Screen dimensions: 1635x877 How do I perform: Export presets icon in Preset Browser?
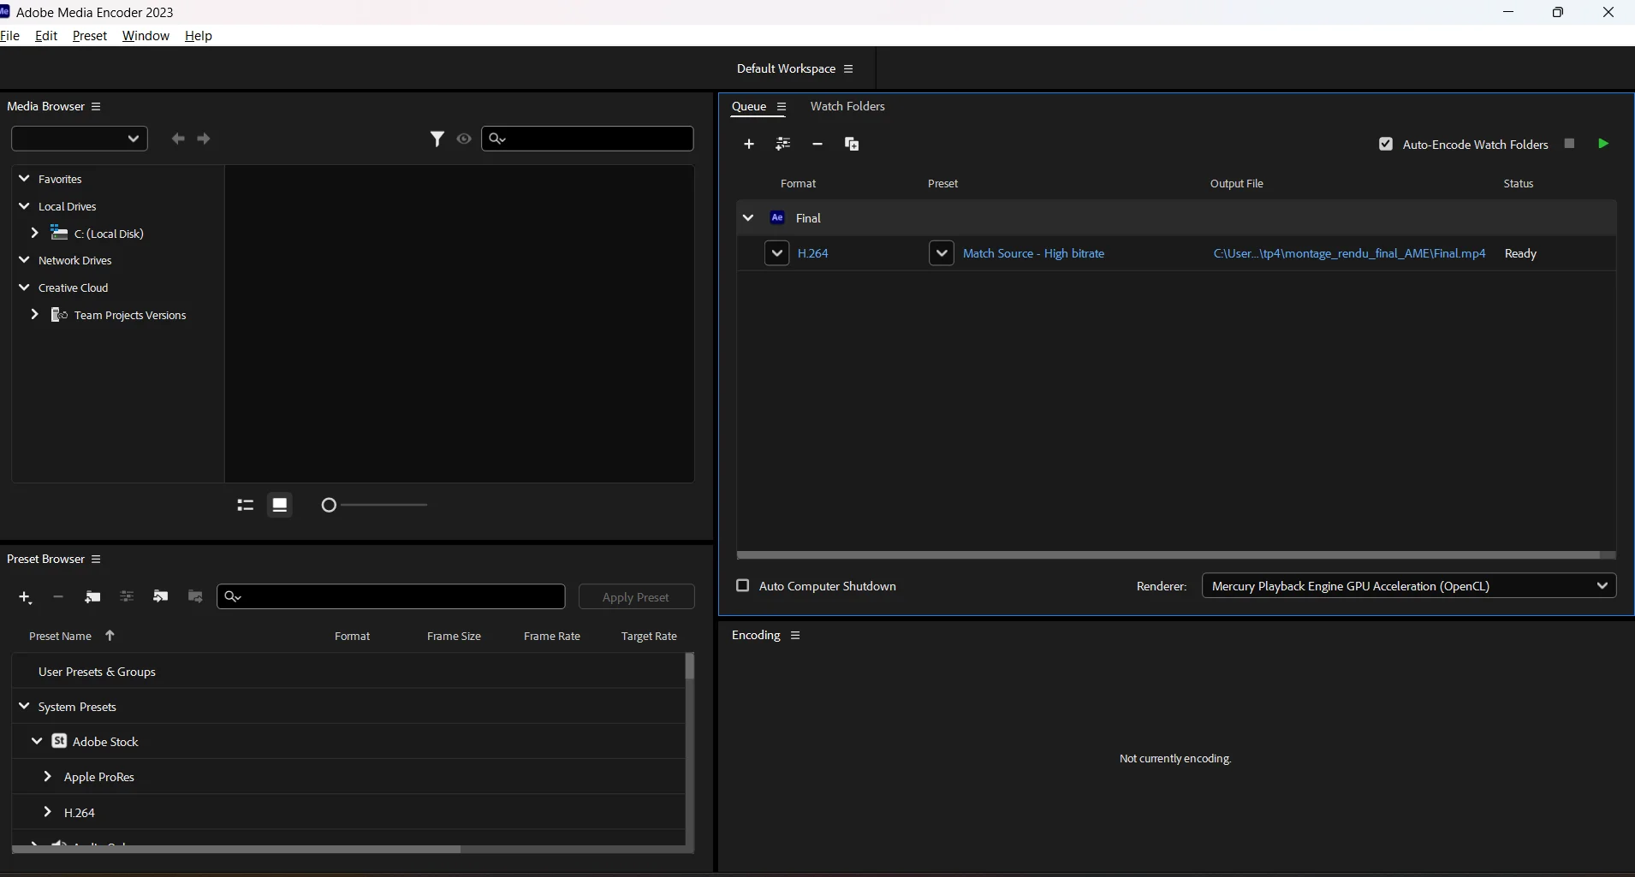pyautogui.click(x=195, y=596)
